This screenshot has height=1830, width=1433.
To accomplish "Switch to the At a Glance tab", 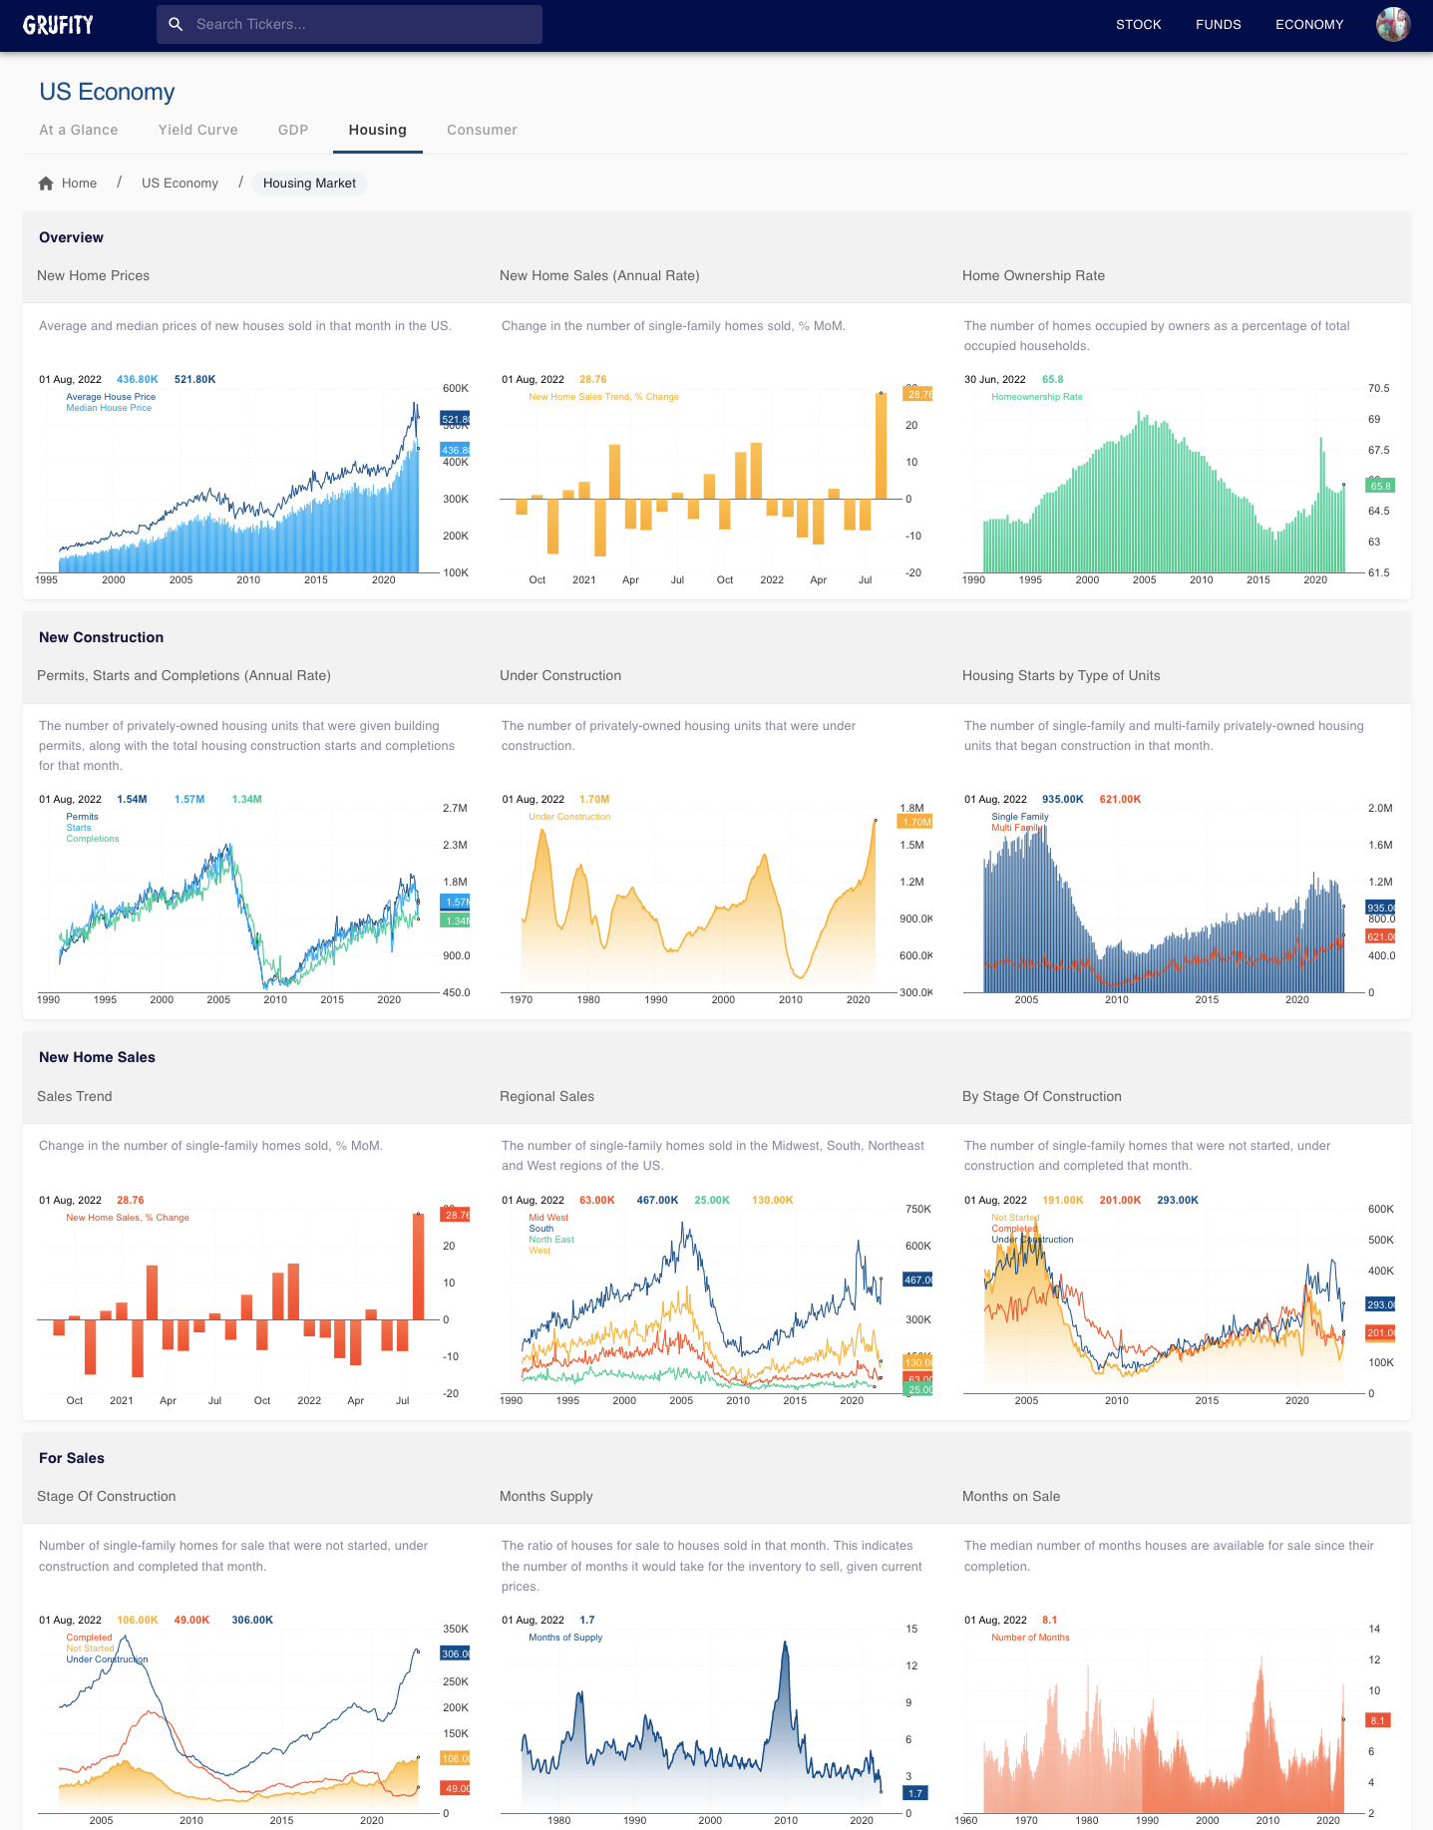I will coord(79,130).
